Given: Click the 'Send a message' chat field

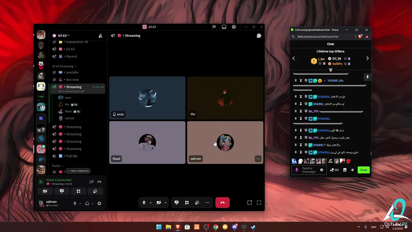Looking at the screenshot, I should click(309, 170).
